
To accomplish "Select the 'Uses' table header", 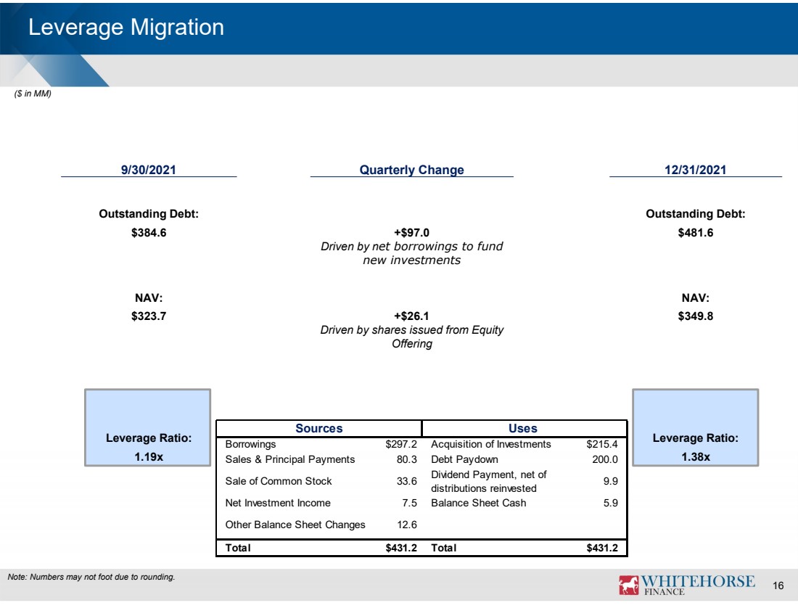I will point(523,429).
